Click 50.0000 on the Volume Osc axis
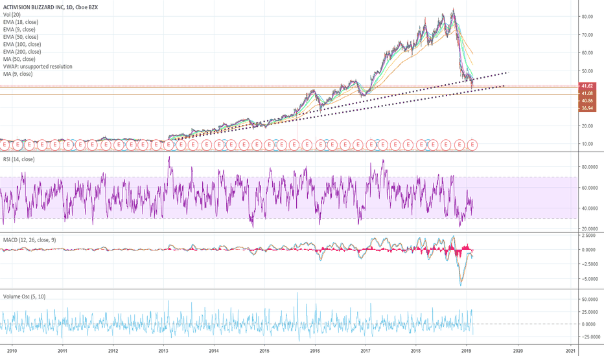This screenshot has width=604, height=356. click(x=590, y=299)
